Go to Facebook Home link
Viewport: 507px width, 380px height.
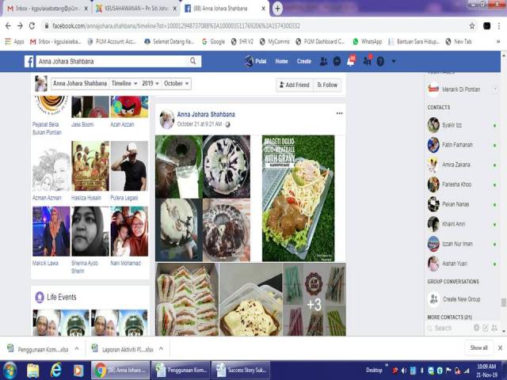(281, 62)
